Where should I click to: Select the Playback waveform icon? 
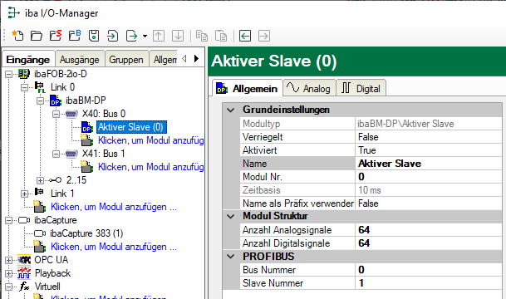[x=24, y=273]
